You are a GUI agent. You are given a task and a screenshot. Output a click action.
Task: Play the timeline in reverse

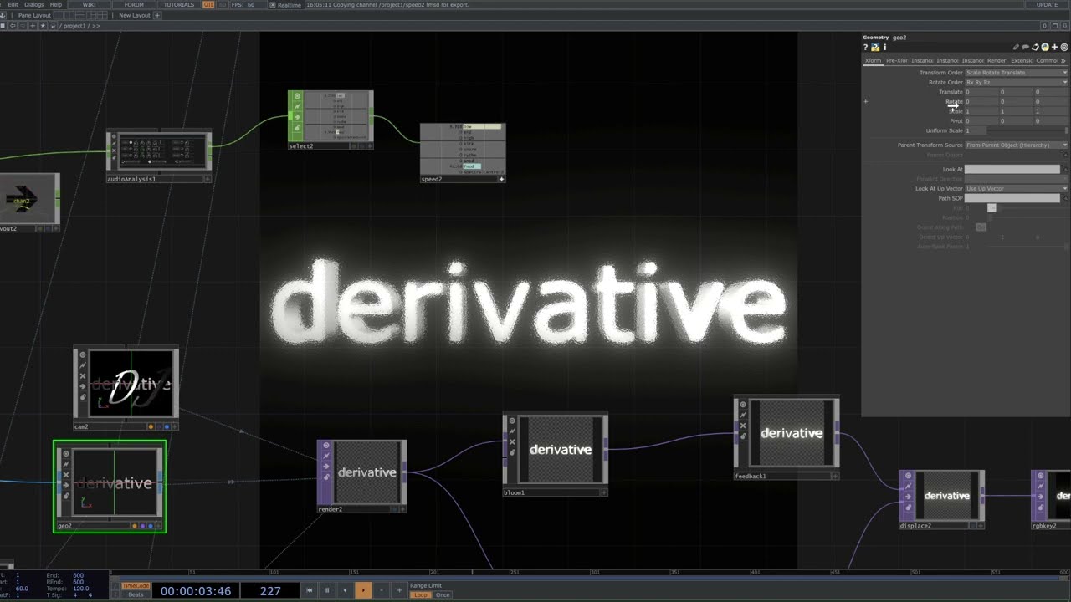345,590
